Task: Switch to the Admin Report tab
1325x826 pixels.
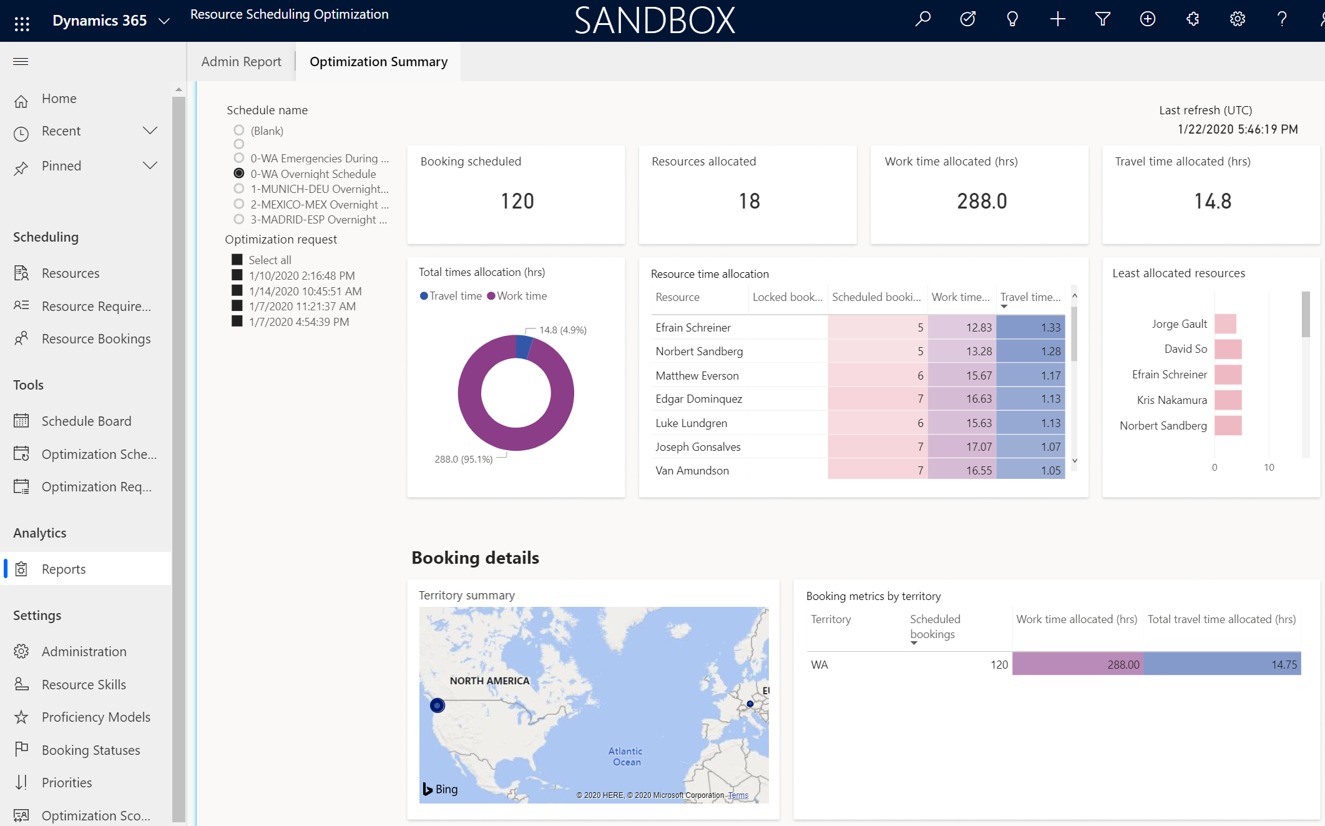Action: click(x=242, y=60)
